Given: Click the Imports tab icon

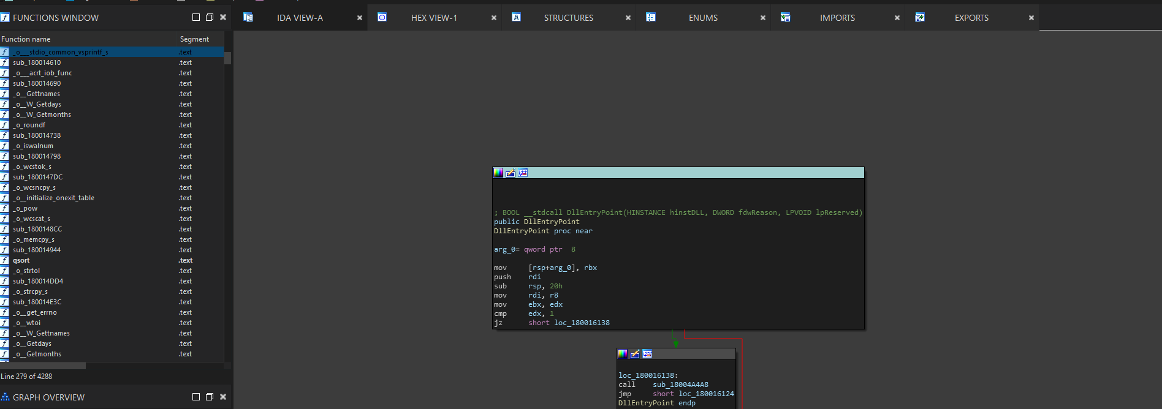Looking at the screenshot, I should tap(785, 17).
